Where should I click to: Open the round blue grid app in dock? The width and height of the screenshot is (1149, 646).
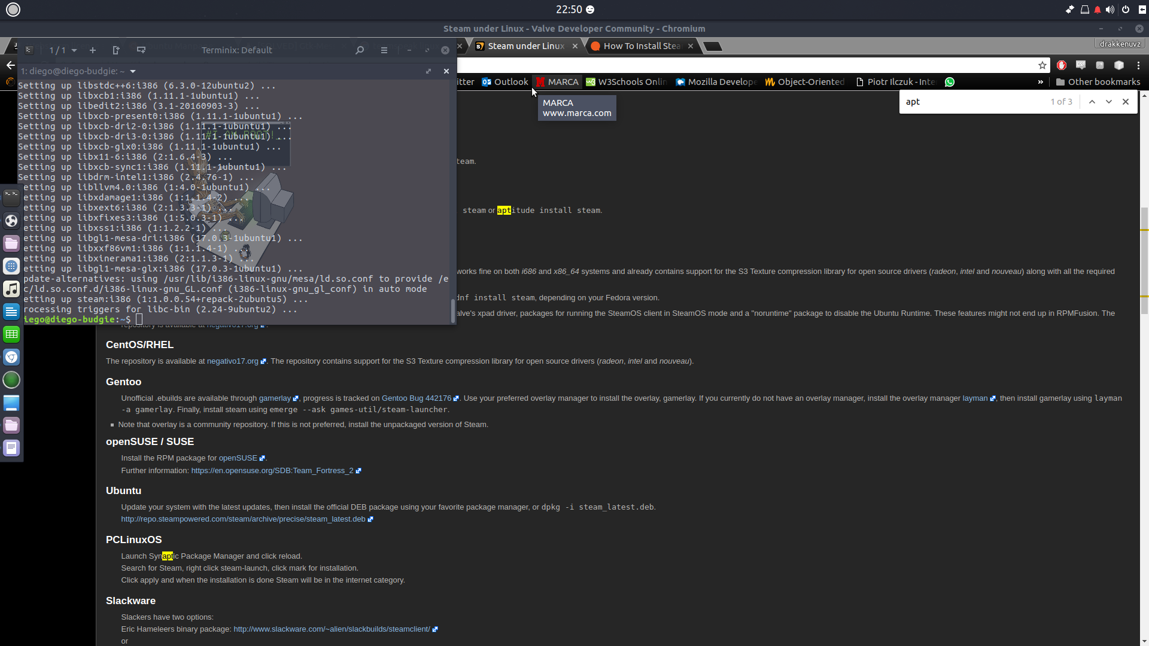point(11,266)
